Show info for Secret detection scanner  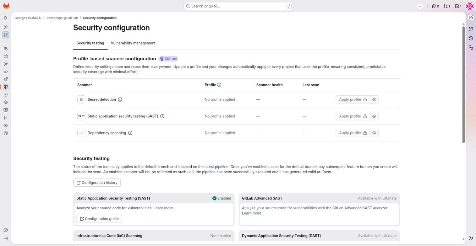point(120,99)
